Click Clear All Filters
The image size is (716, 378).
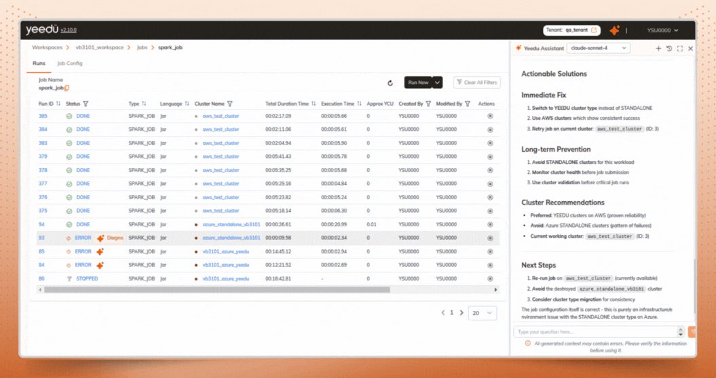[x=476, y=83]
